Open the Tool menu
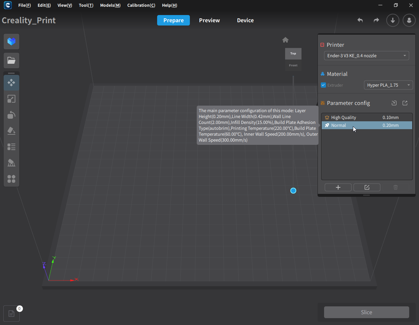The width and height of the screenshot is (419, 325). tap(86, 5)
